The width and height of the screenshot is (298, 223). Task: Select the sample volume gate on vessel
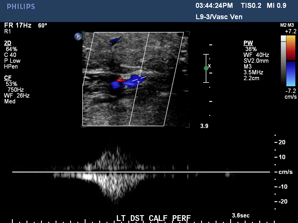(x=139, y=78)
